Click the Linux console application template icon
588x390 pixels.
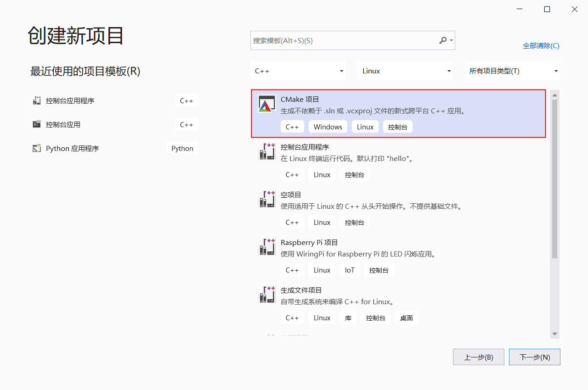click(x=267, y=151)
